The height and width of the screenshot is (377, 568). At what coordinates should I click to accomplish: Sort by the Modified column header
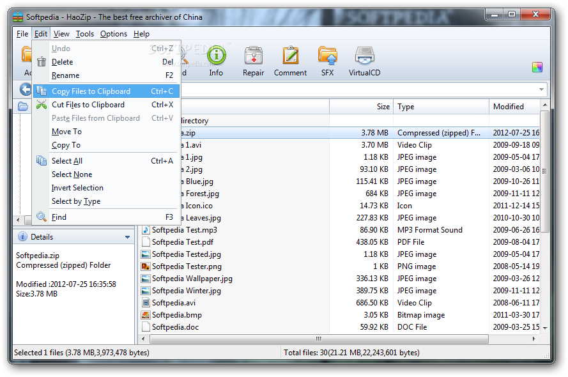point(514,107)
